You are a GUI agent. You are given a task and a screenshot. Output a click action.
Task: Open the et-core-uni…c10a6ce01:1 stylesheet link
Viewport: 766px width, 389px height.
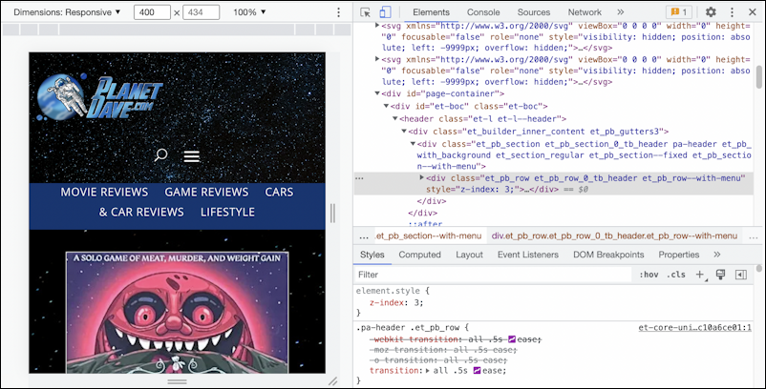coord(694,328)
